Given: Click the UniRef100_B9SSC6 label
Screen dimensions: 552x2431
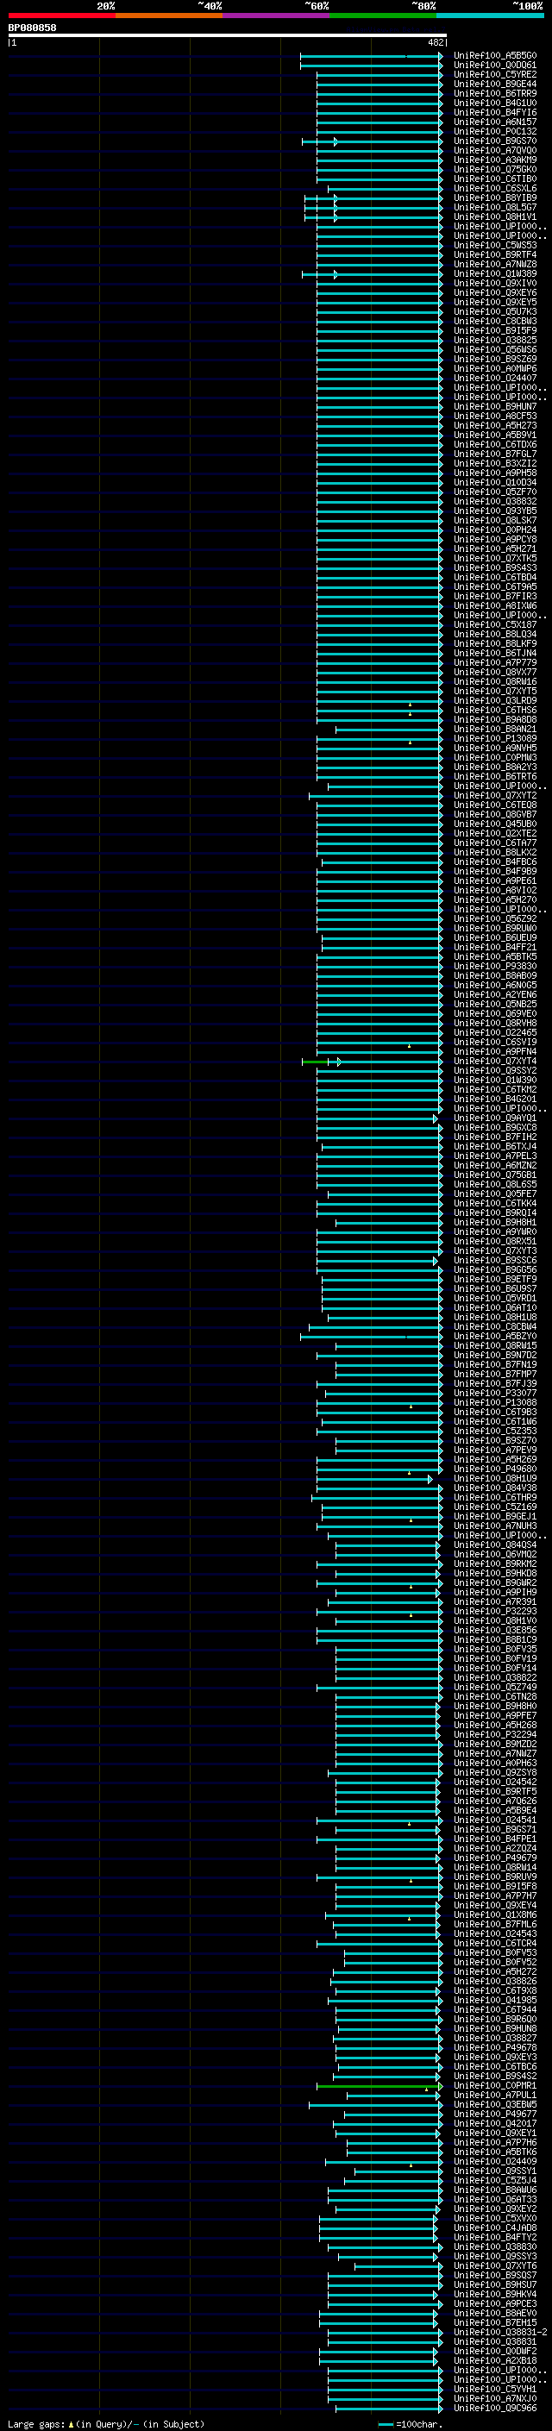Looking at the screenshot, I should 494,1261.
